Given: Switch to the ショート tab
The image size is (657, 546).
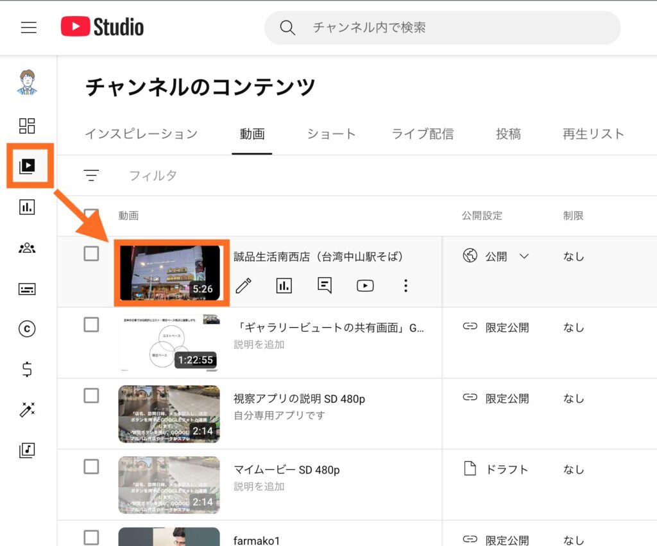Looking at the screenshot, I should point(331,134).
